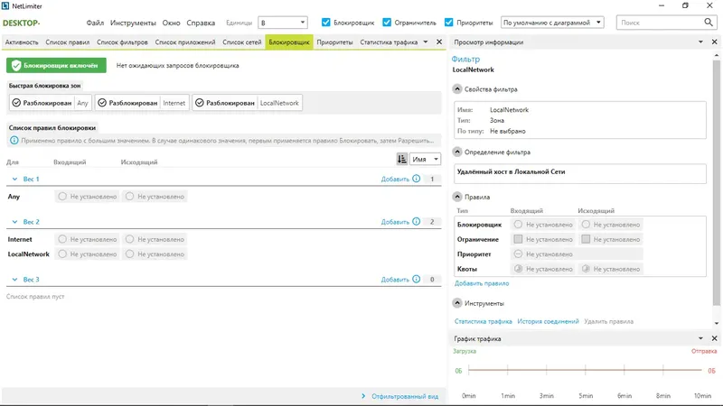Set incoming blocker for Any row
This screenshot has height=406, width=723.
pos(87,197)
